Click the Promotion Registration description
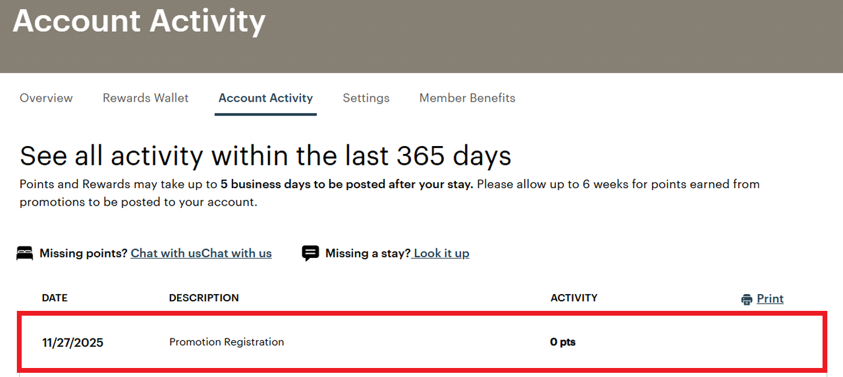 [x=226, y=342]
